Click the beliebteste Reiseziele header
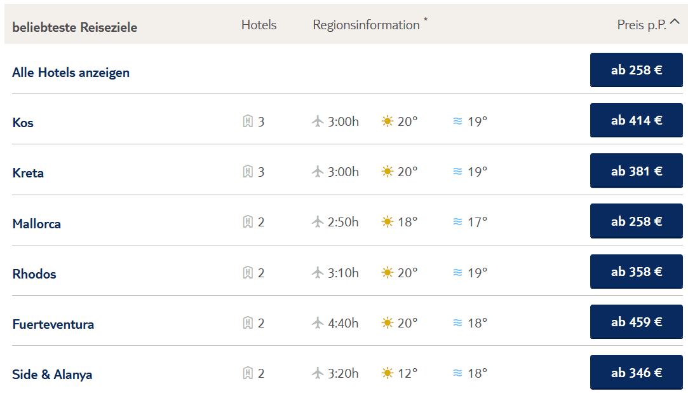The width and height of the screenshot is (688, 393). click(75, 27)
